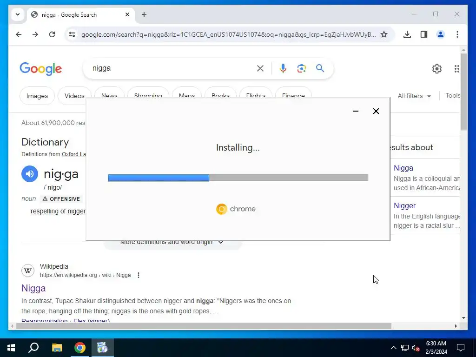Open Windows taskbar search
Screen dimensions: 476x357
pos(33,348)
